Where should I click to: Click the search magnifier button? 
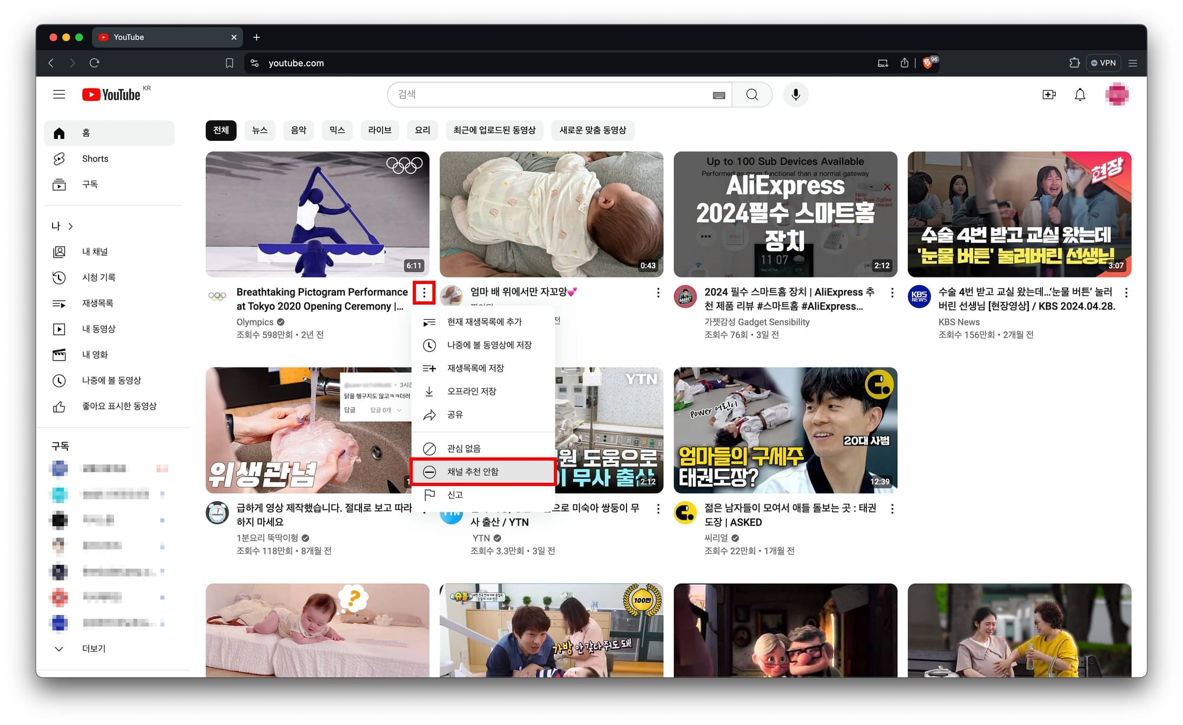click(752, 95)
